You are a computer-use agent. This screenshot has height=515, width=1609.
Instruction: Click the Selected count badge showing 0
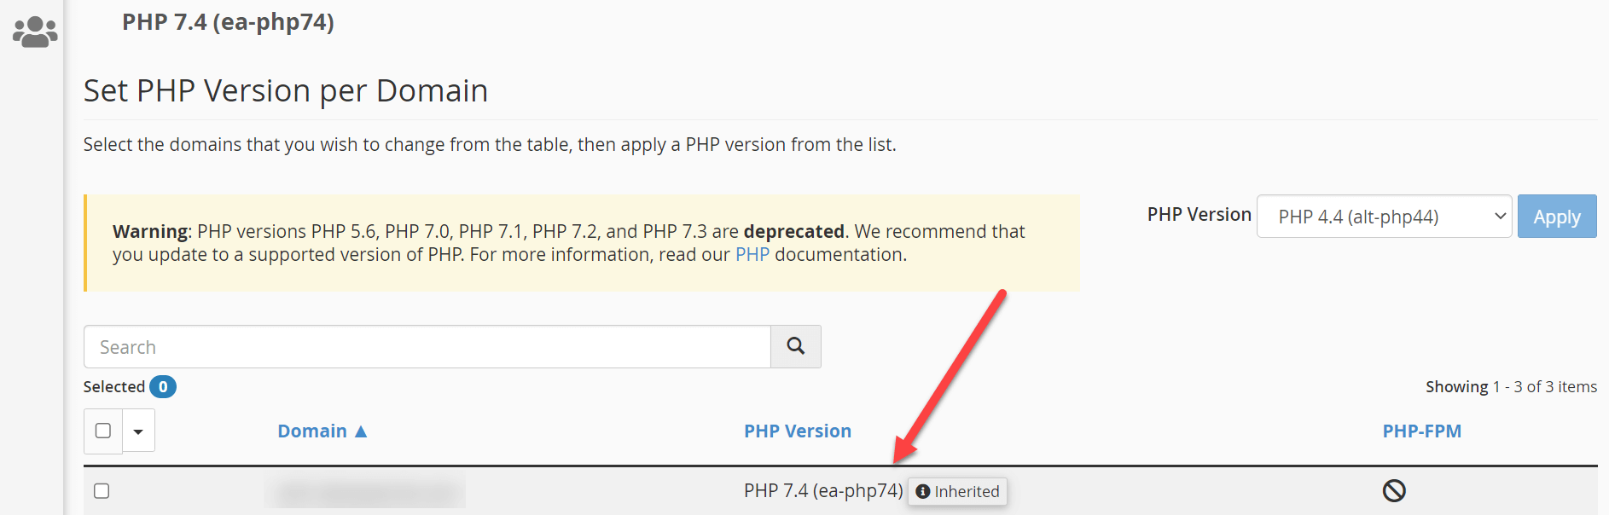[163, 387]
